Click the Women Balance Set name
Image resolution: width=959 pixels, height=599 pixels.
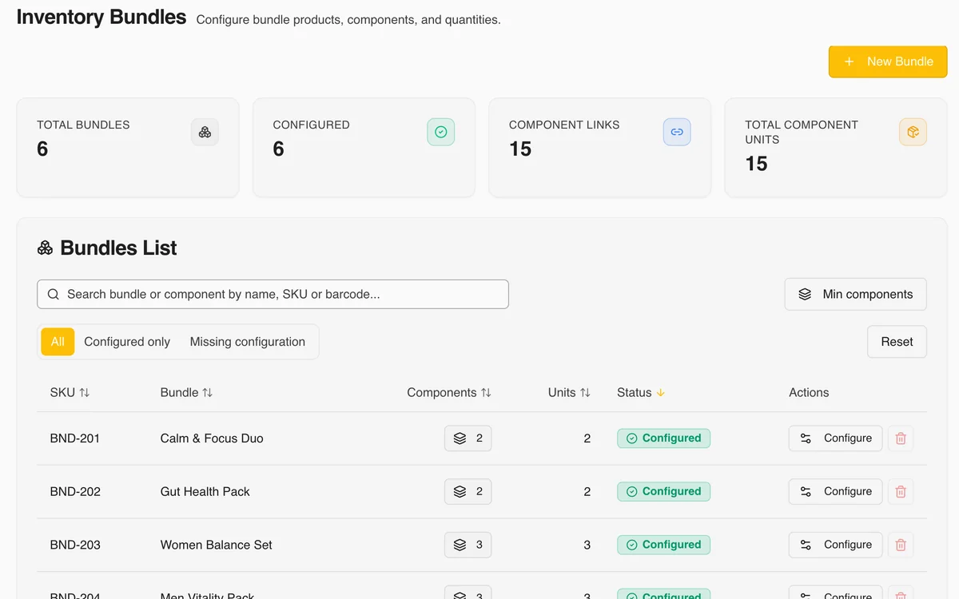click(217, 545)
